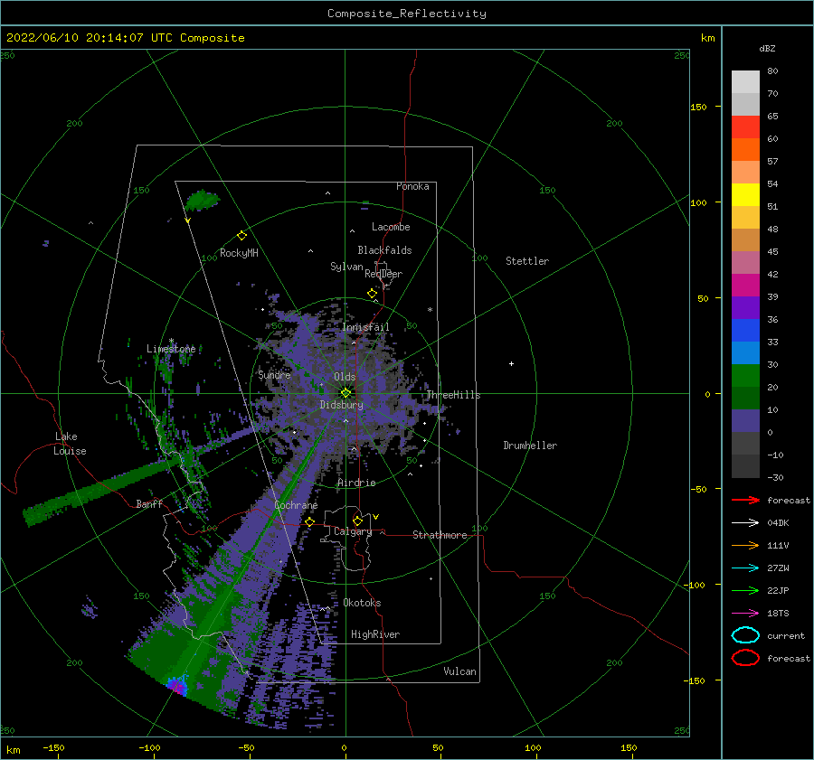Click the blue 33-36 dBZ color swatch
Viewport: 814px width, 760px height.
click(x=745, y=331)
